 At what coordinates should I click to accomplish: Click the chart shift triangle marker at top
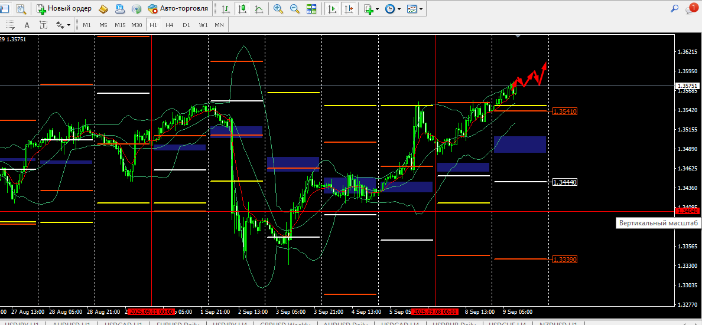click(518, 36)
